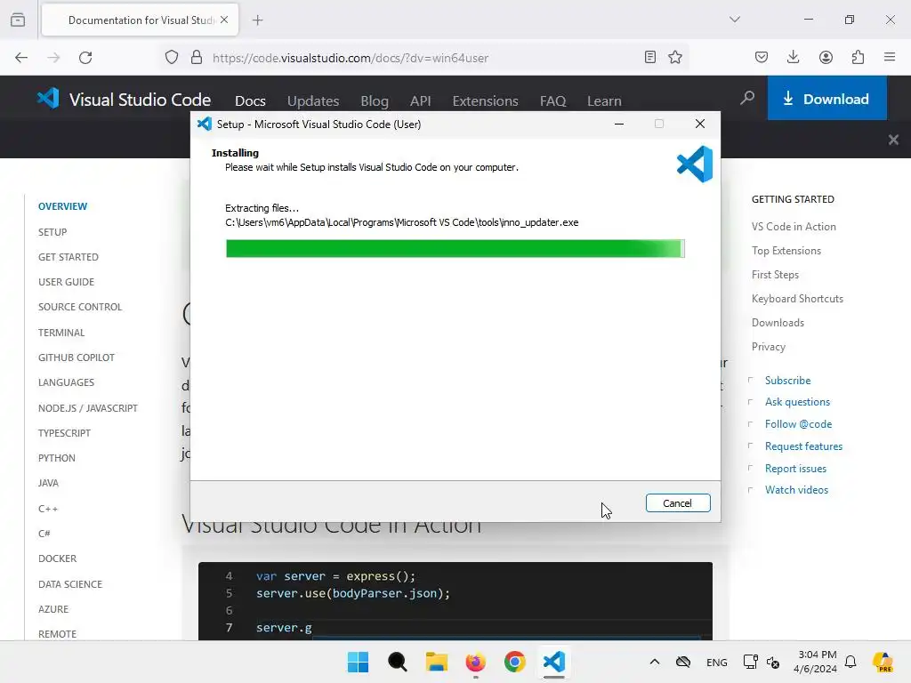911x683 pixels.
Task: Open the Subscribe link
Action: 788,381
